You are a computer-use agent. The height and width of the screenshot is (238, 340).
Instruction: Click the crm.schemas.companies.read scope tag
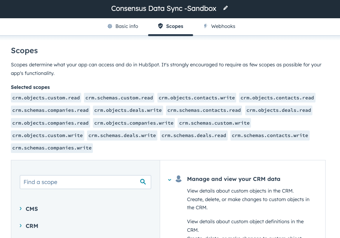tap(51, 110)
